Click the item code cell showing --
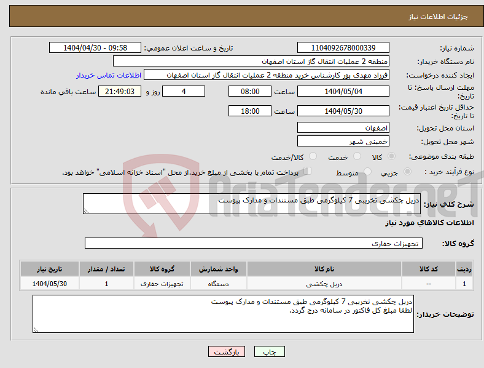The width and height of the screenshot is (484, 368). click(x=429, y=284)
